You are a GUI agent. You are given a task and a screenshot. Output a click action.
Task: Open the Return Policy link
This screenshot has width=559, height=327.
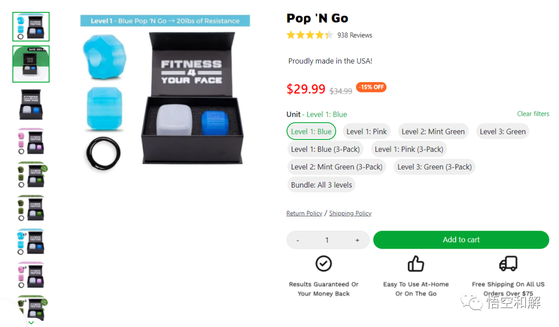[304, 213]
